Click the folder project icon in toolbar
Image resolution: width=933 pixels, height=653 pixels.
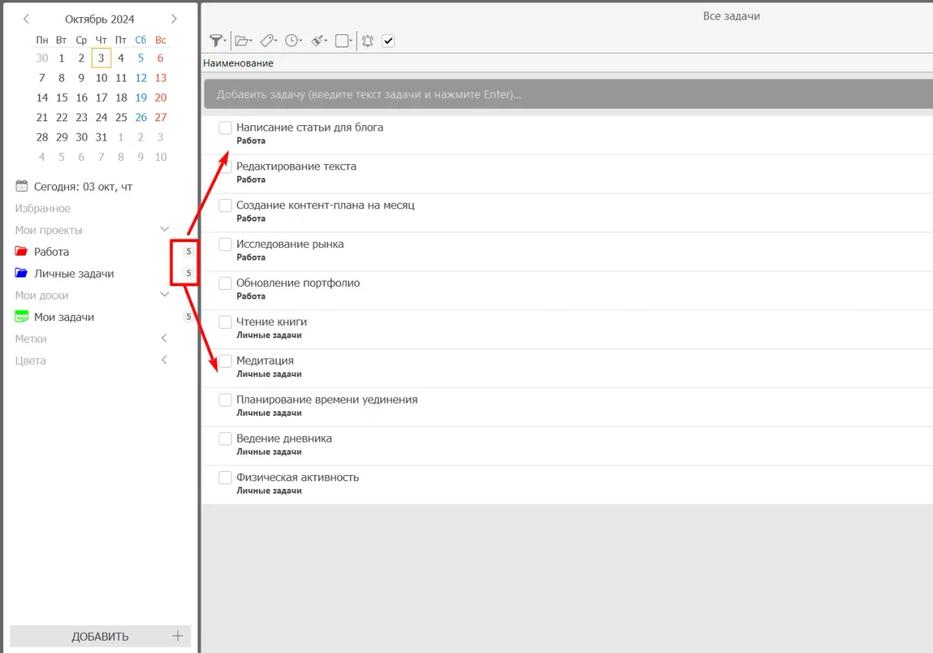(x=243, y=41)
